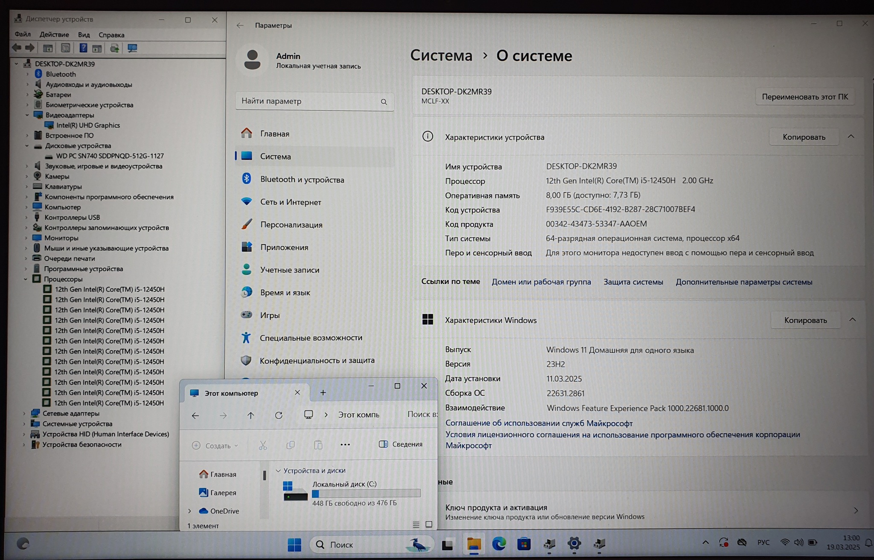874x560 pixels.
Task: Click the Device Manager help toolbar icon
Action: [83, 48]
